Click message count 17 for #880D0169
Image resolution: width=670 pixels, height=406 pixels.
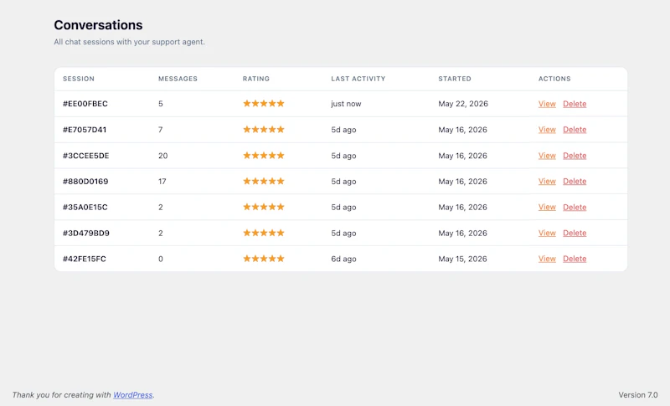[x=162, y=182]
